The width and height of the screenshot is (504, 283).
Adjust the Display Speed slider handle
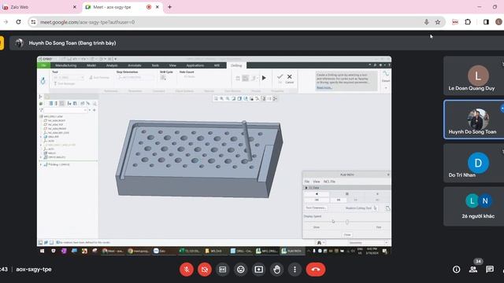click(x=347, y=222)
